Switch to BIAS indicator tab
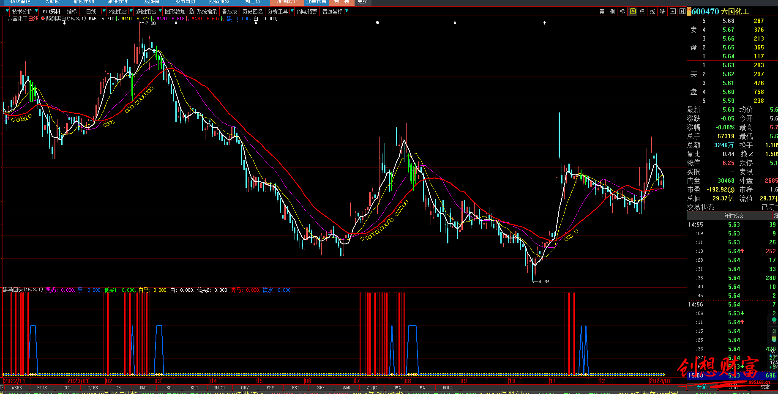778x394 pixels. (x=42, y=388)
